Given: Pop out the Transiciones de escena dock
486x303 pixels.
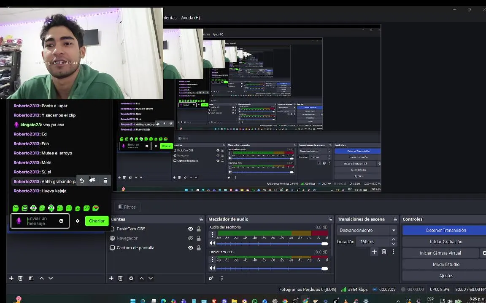Looking at the screenshot, I should tap(395, 219).
